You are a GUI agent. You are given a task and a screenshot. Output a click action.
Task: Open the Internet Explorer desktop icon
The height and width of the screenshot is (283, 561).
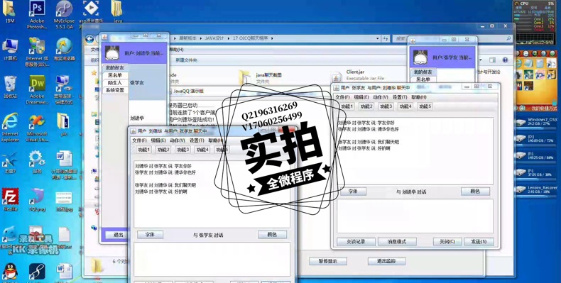[x=10, y=127]
